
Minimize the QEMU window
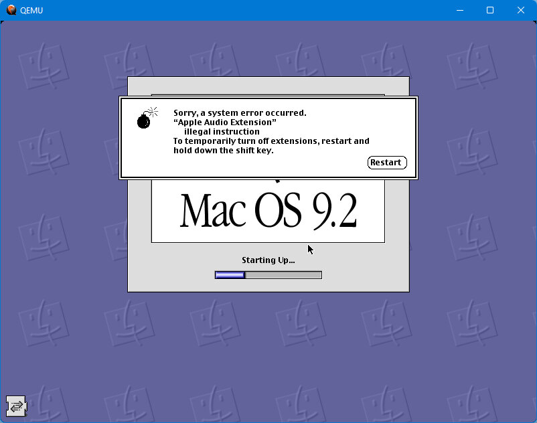[460, 10]
